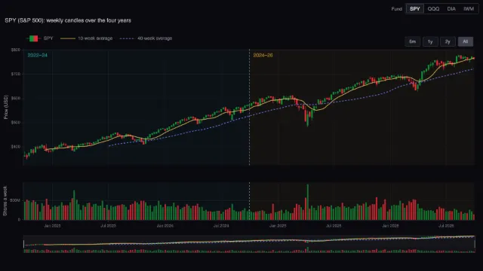The width and height of the screenshot is (483, 271).
Task: Switch to the QQQ fund
Action: (x=433, y=8)
